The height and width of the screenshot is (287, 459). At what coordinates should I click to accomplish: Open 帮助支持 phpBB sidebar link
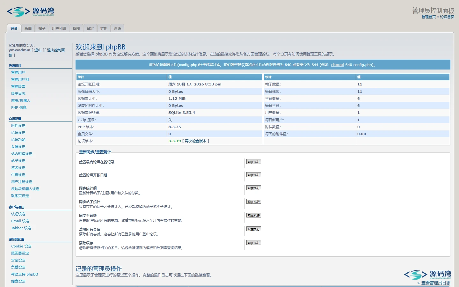click(x=25, y=274)
